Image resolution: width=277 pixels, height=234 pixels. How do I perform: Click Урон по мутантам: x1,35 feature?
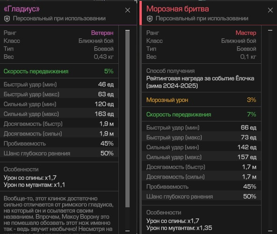coord(179,228)
